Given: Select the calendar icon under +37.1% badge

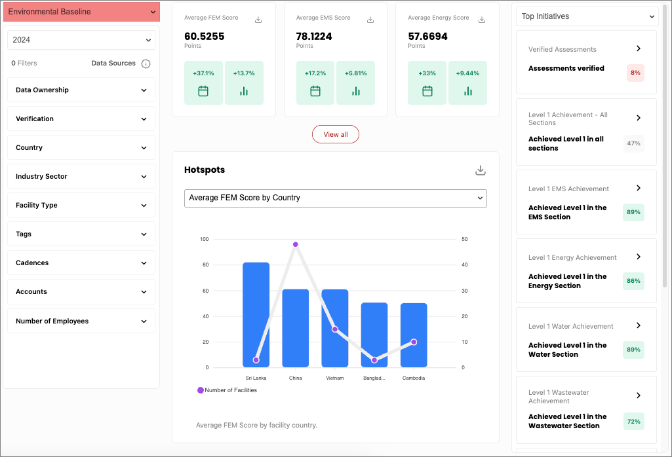Looking at the screenshot, I should tap(203, 92).
